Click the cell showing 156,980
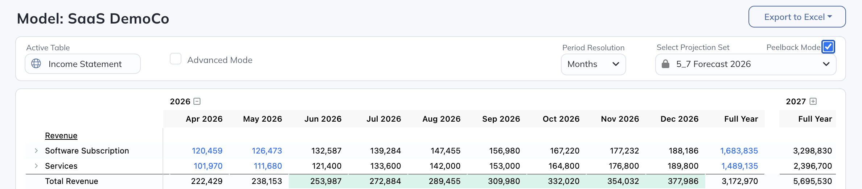The height and width of the screenshot is (189, 862). pyautogui.click(x=505, y=151)
